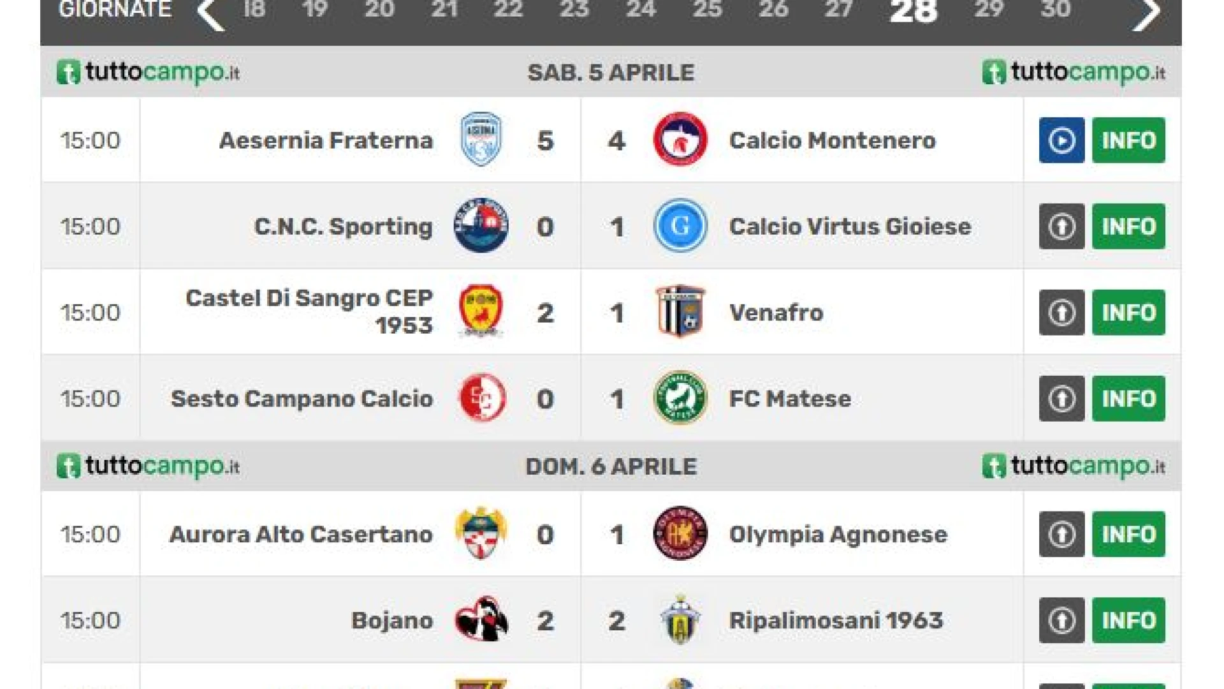
Task: Click upload icon on Bojano match row
Action: pos(1061,620)
